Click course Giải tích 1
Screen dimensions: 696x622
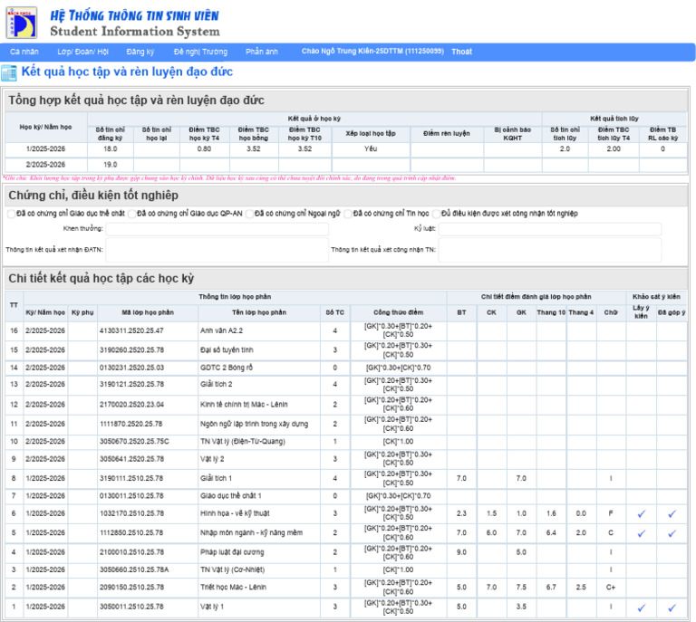(x=217, y=478)
